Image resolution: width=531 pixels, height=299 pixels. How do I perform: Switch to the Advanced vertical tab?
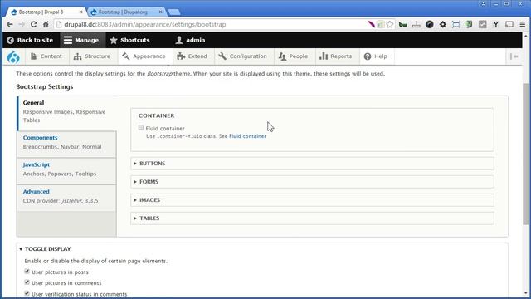click(66, 198)
